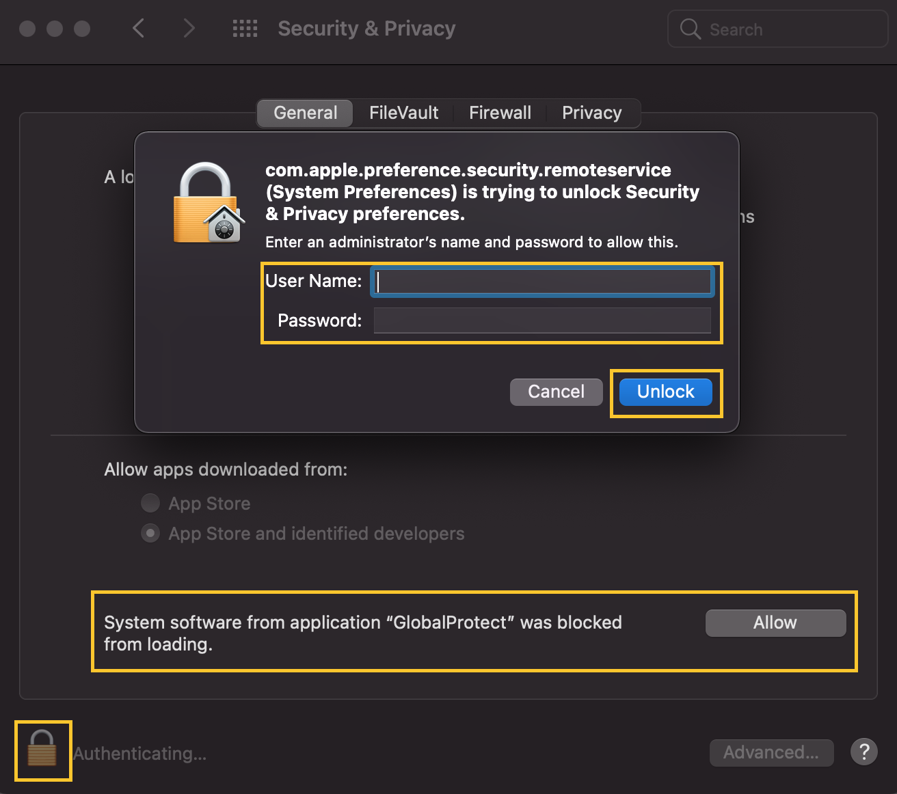Click the back navigation arrow
The image size is (897, 794).
[x=139, y=28]
